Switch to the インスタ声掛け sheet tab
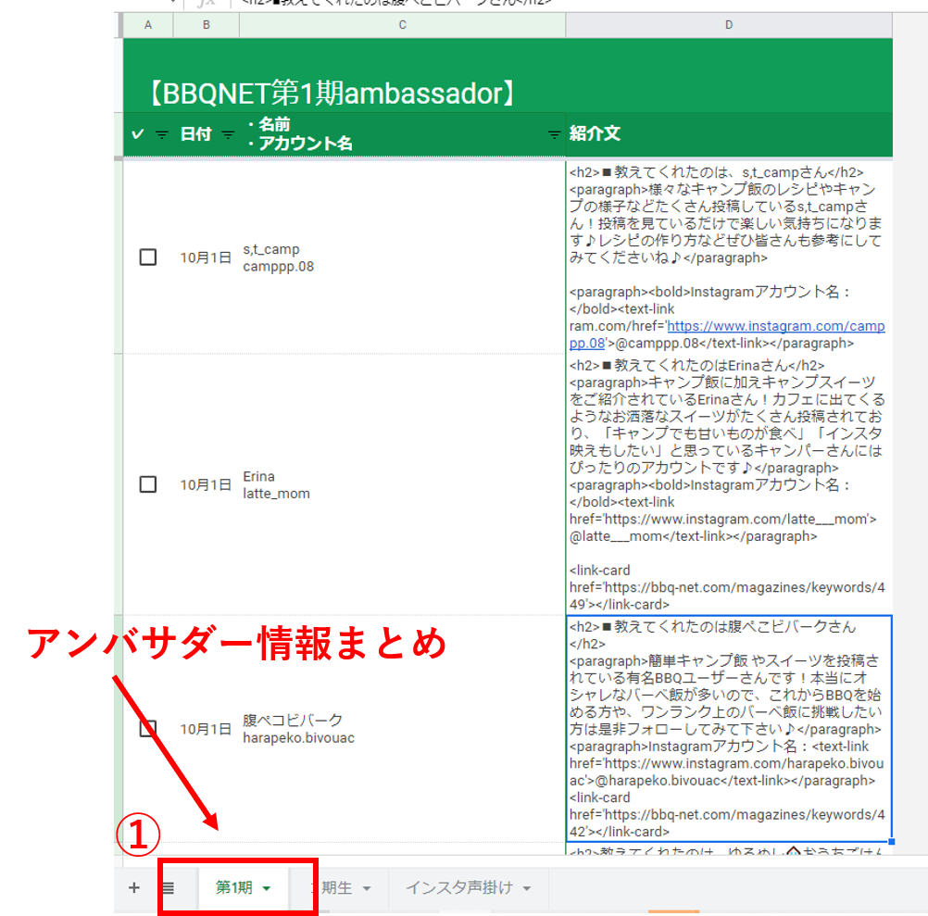The height and width of the screenshot is (916, 928). click(x=458, y=887)
